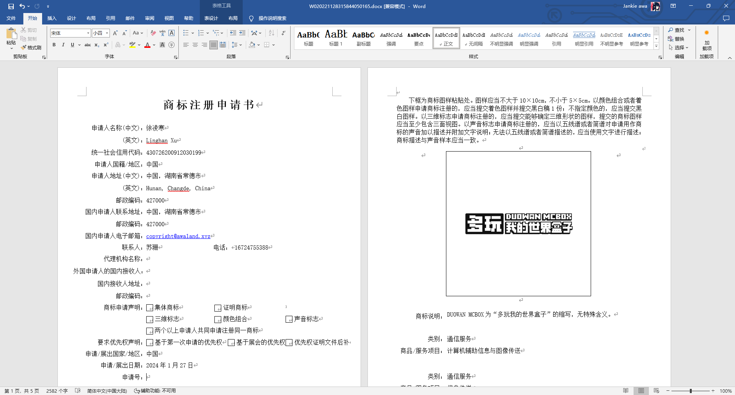Click the 2582 个字 word count

[x=57, y=391]
